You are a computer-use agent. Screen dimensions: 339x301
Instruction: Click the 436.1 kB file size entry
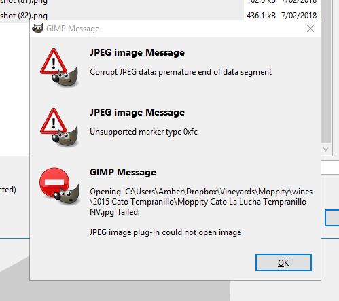pos(261,16)
